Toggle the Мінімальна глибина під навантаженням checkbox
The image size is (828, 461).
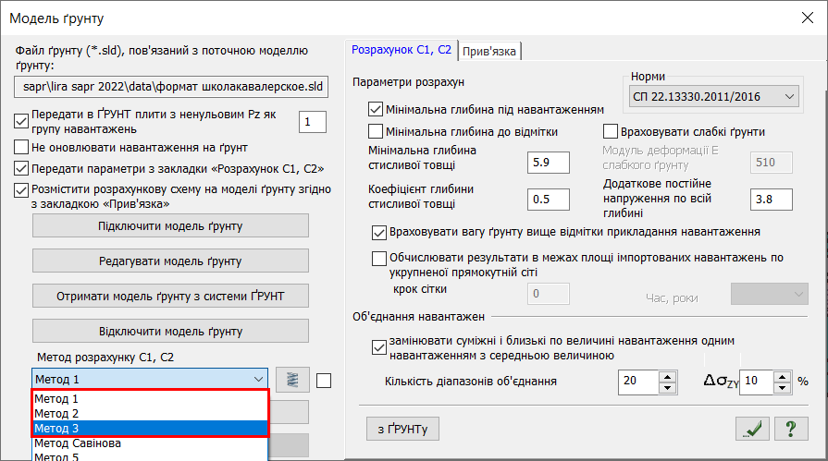click(376, 109)
